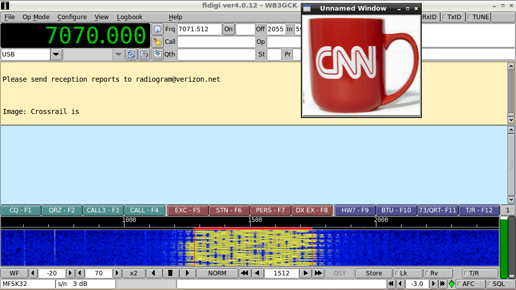Click the On time button

coord(228,29)
